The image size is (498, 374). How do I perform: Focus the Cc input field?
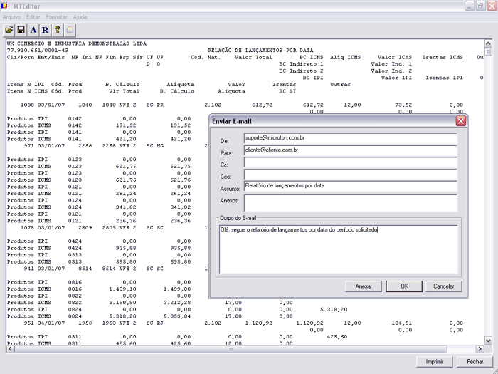pyautogui.click(x=350, y=162)
